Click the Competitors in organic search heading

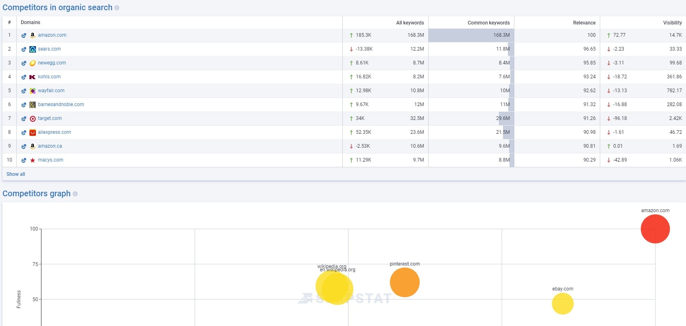point(58,8)
